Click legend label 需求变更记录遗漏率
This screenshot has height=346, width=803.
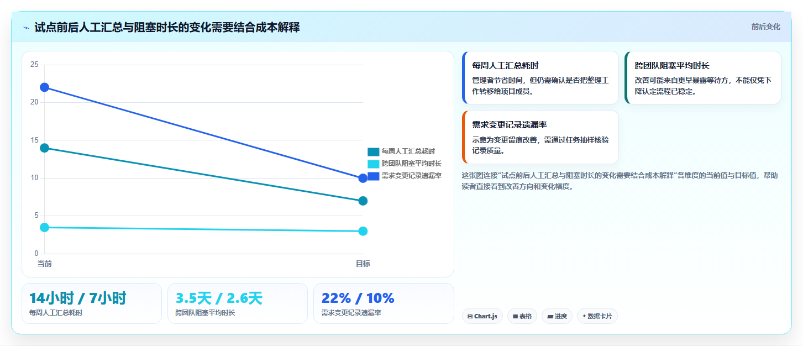coord(411,176)
